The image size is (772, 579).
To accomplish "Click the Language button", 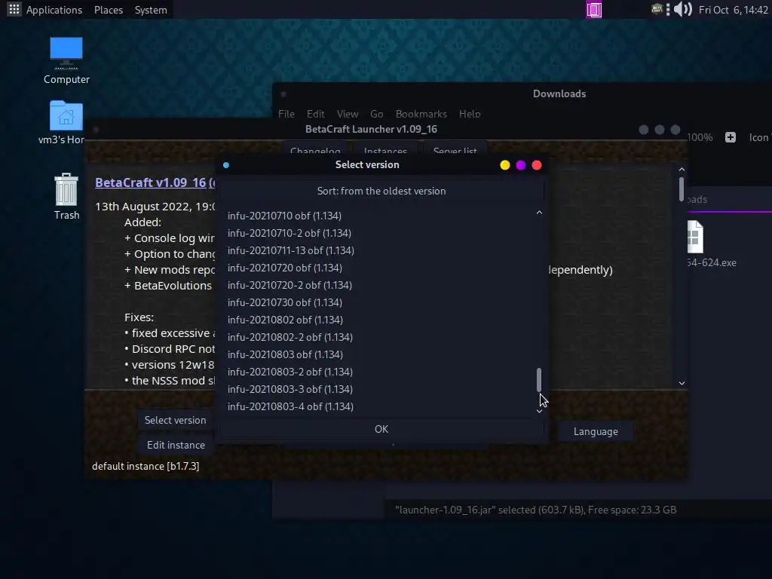I will click(x=596, y=431).
